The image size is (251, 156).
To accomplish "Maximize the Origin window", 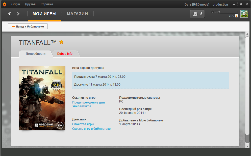I will (241, 4).
